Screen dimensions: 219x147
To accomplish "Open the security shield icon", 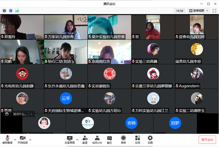I will [11, 11].
